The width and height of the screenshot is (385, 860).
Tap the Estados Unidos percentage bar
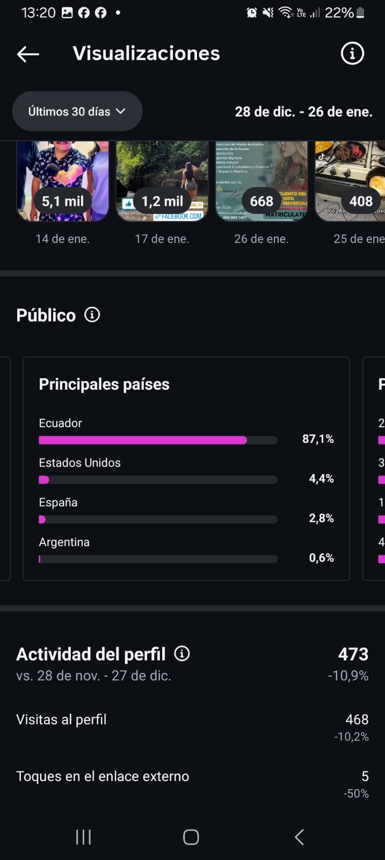tap(158, 479)
